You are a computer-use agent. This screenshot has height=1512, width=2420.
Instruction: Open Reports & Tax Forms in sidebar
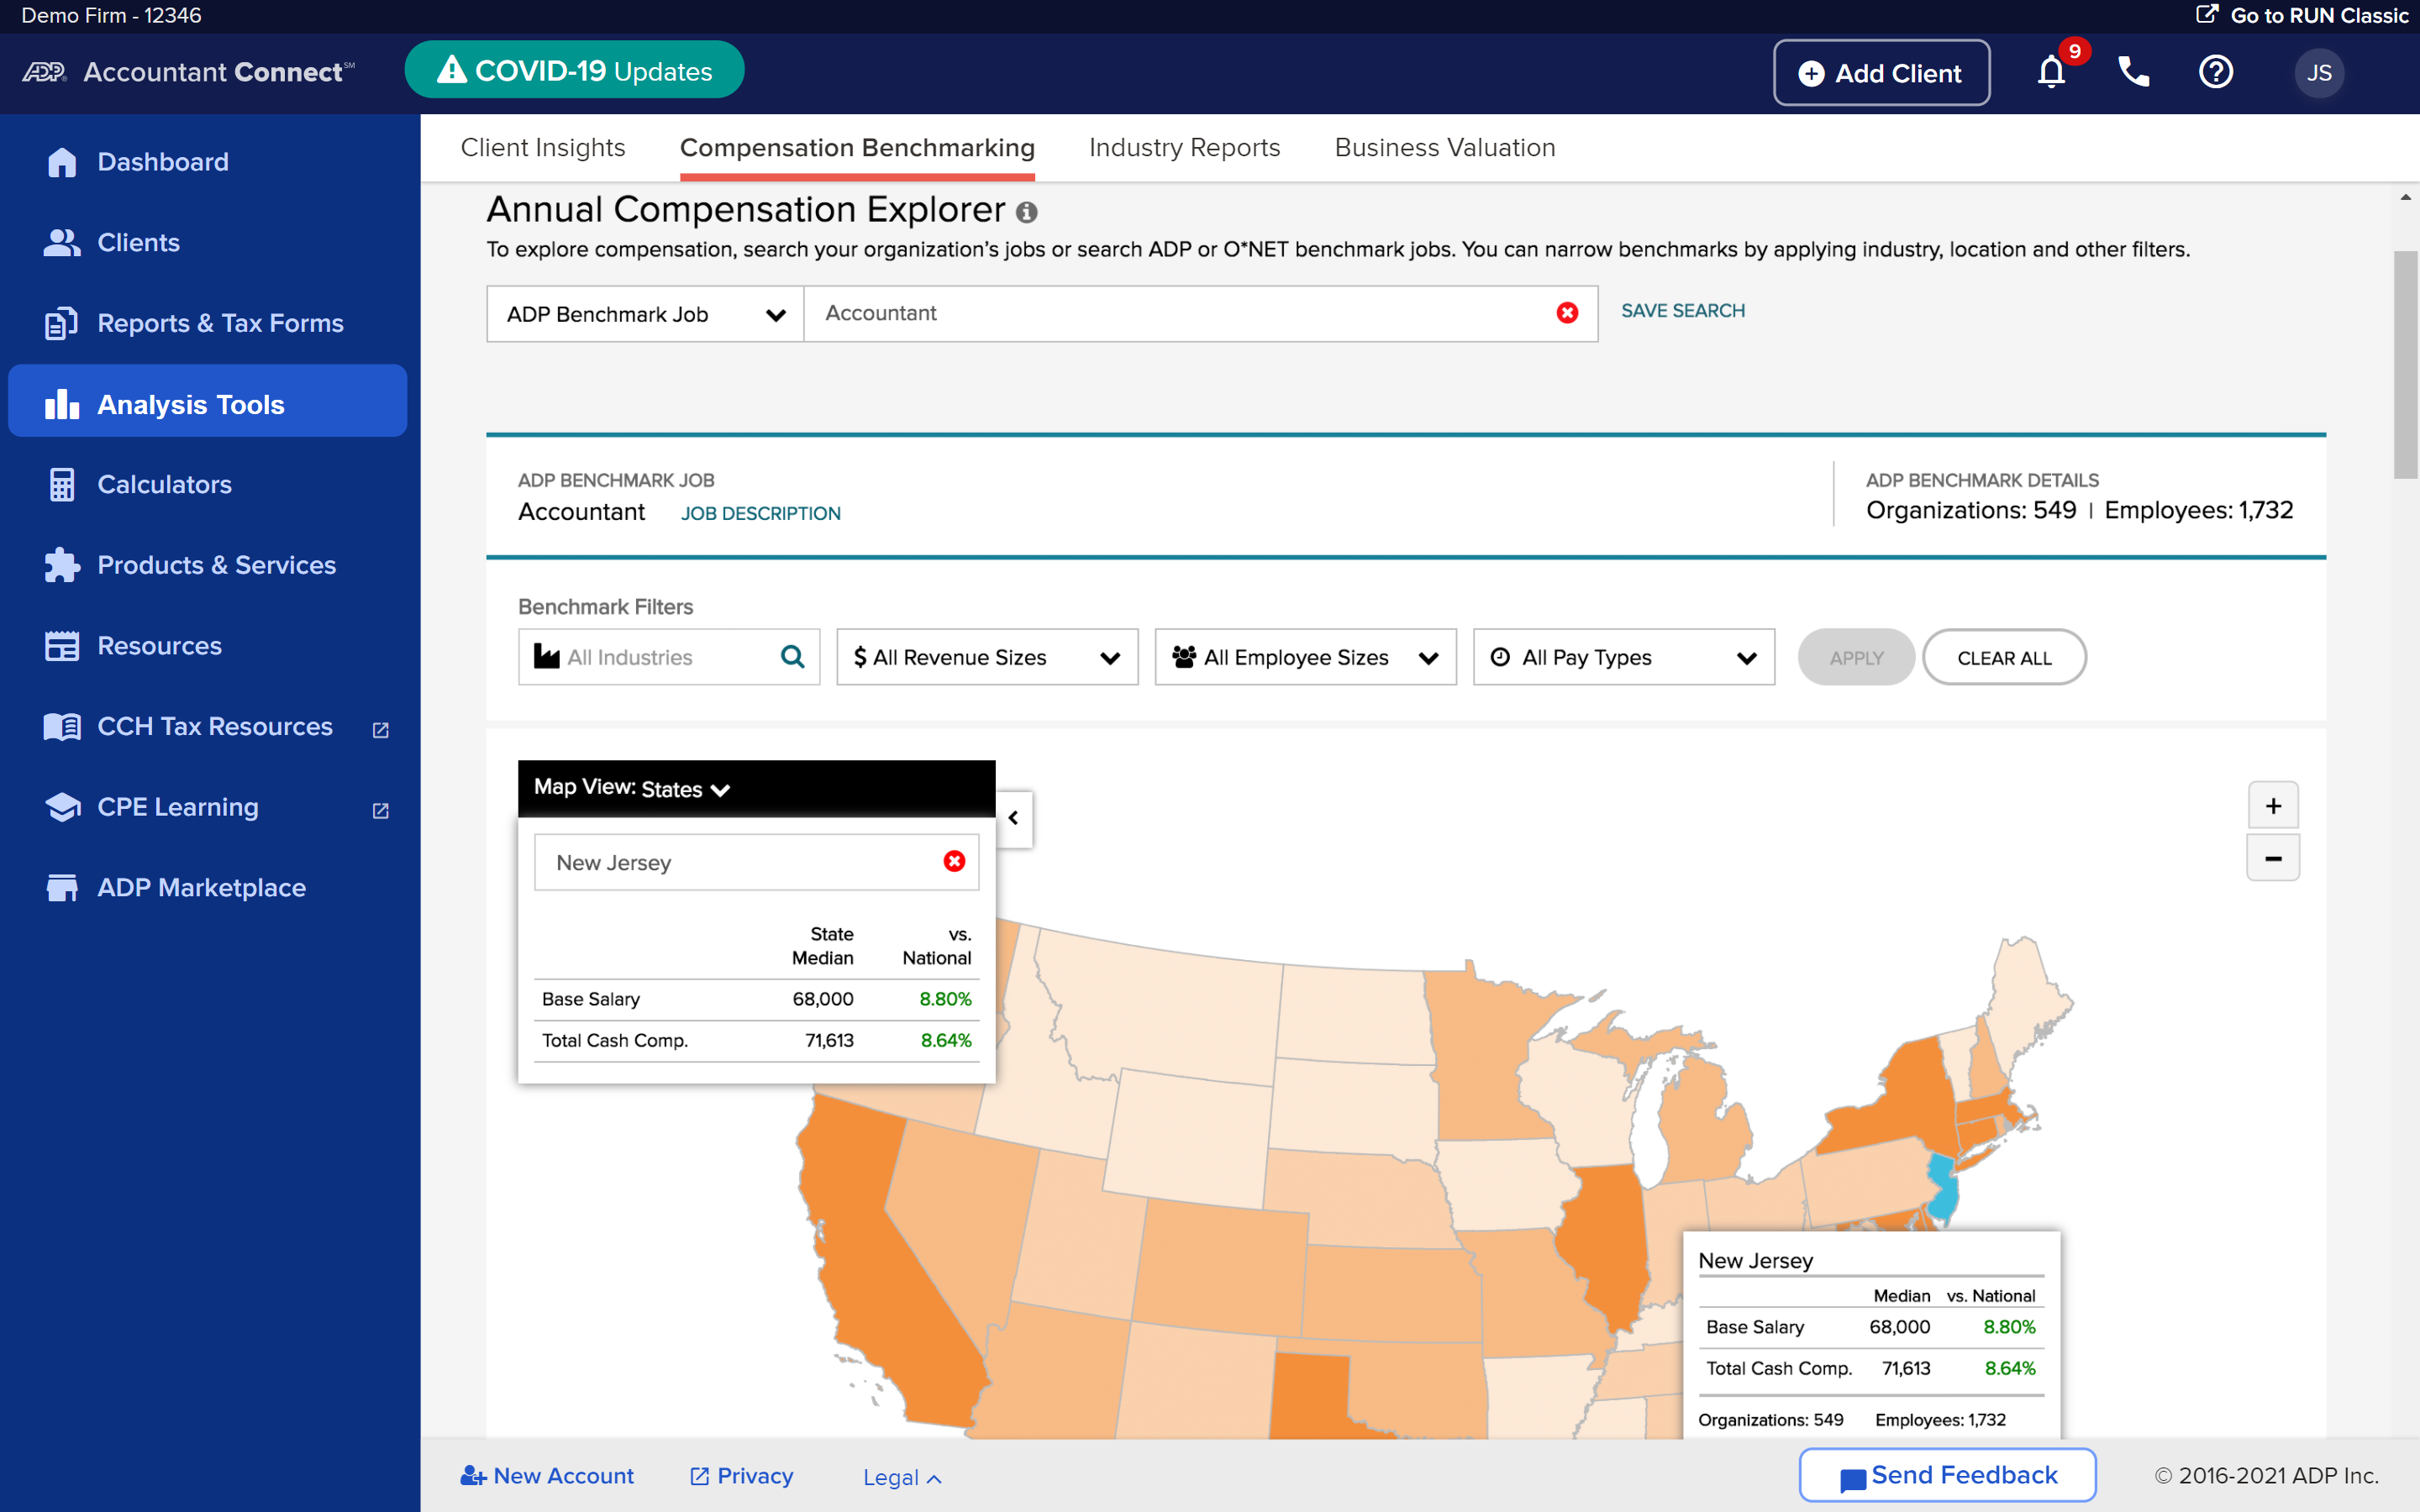(220, 323)
